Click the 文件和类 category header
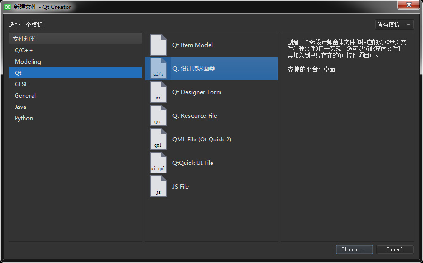Image resolution: width=423 pixels, height=263 pixels. coord(76,39)
